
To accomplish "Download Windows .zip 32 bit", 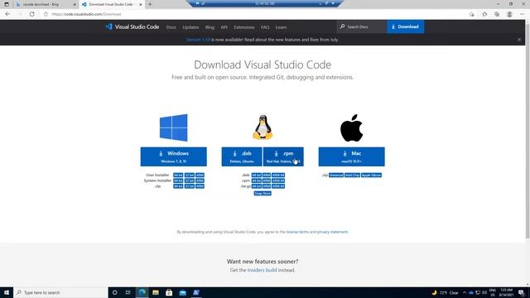I will click(190, 186).
